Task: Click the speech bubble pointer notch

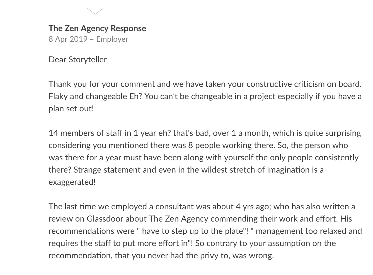Action: coord(95,11)
